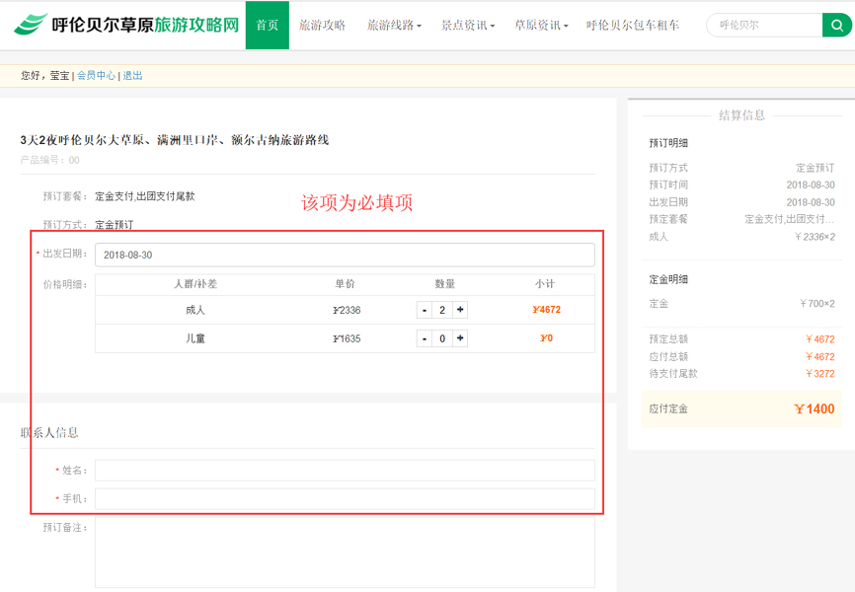855x592 pixels.
Task: Click the 预订备注 remarks text area
Action: [345, 553]
